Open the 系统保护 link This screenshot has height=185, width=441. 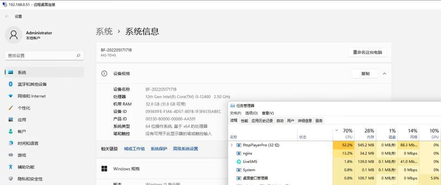[x=159, y=149]
